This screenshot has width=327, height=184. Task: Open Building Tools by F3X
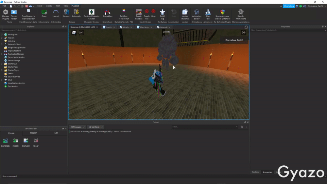124,14
